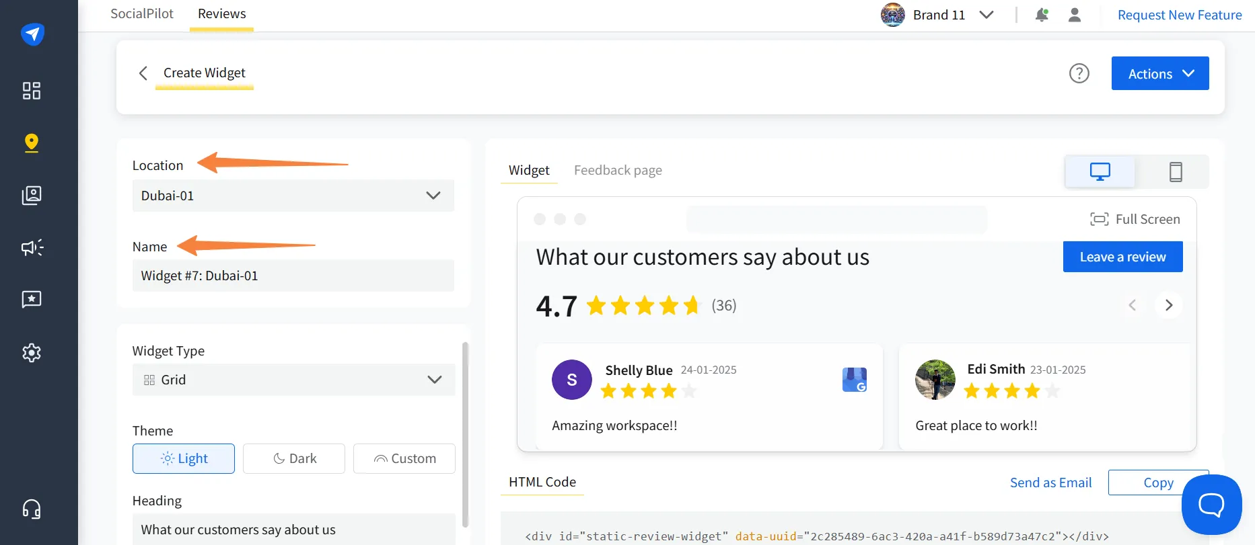Open the settings gear in the sidebar
The height and width of the screenshot is (545, 1255).
point(31,352)
